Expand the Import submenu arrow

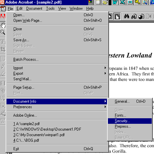[105, 68]
